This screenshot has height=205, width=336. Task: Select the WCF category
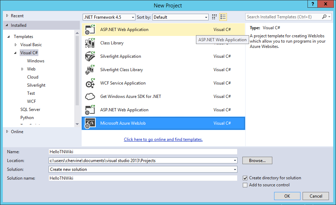tap(31, 101)
